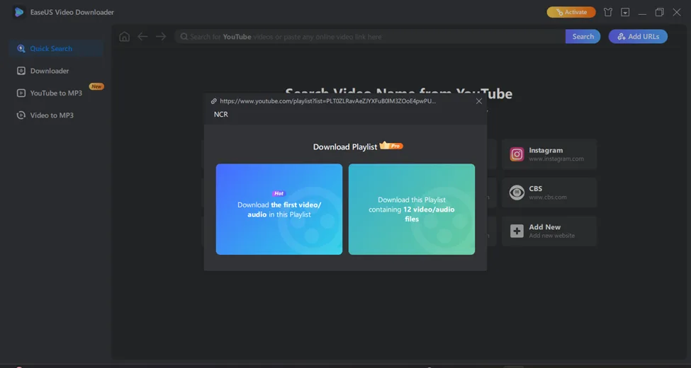Go forward with the right arrow
The image size is (691, 368).
point(161,37)
